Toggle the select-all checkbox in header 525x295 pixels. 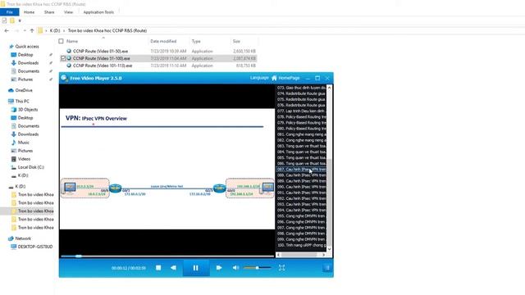click(61, 41)
